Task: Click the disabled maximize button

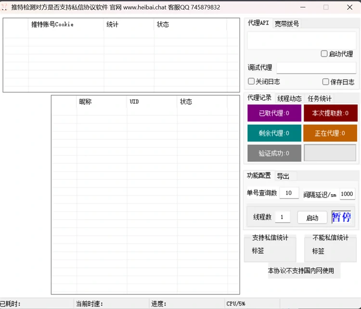Action: (326, 7)
